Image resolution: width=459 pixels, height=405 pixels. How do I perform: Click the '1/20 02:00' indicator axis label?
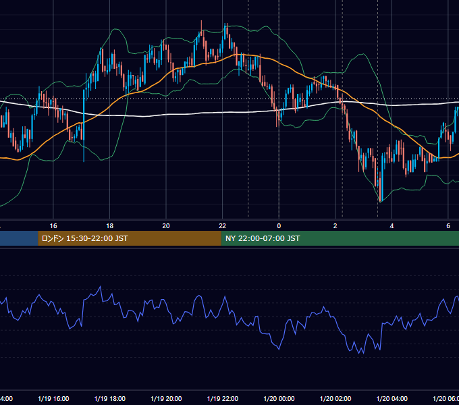coord(335,399)
